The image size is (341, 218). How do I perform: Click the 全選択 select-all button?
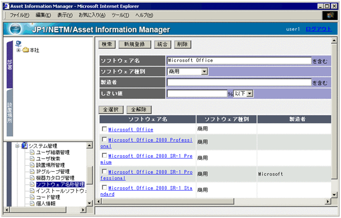111,109
